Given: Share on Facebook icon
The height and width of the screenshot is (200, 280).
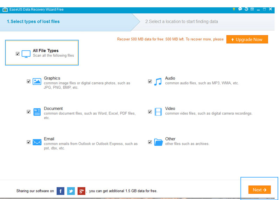Looking at the screenshot, I should tap(61, 191).
